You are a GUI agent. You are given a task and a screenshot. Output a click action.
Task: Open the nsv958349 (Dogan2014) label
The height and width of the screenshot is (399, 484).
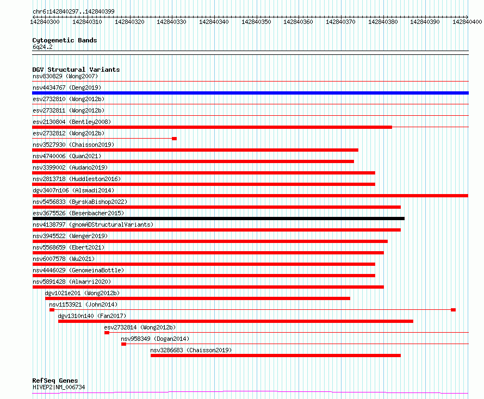click(155, 339)
